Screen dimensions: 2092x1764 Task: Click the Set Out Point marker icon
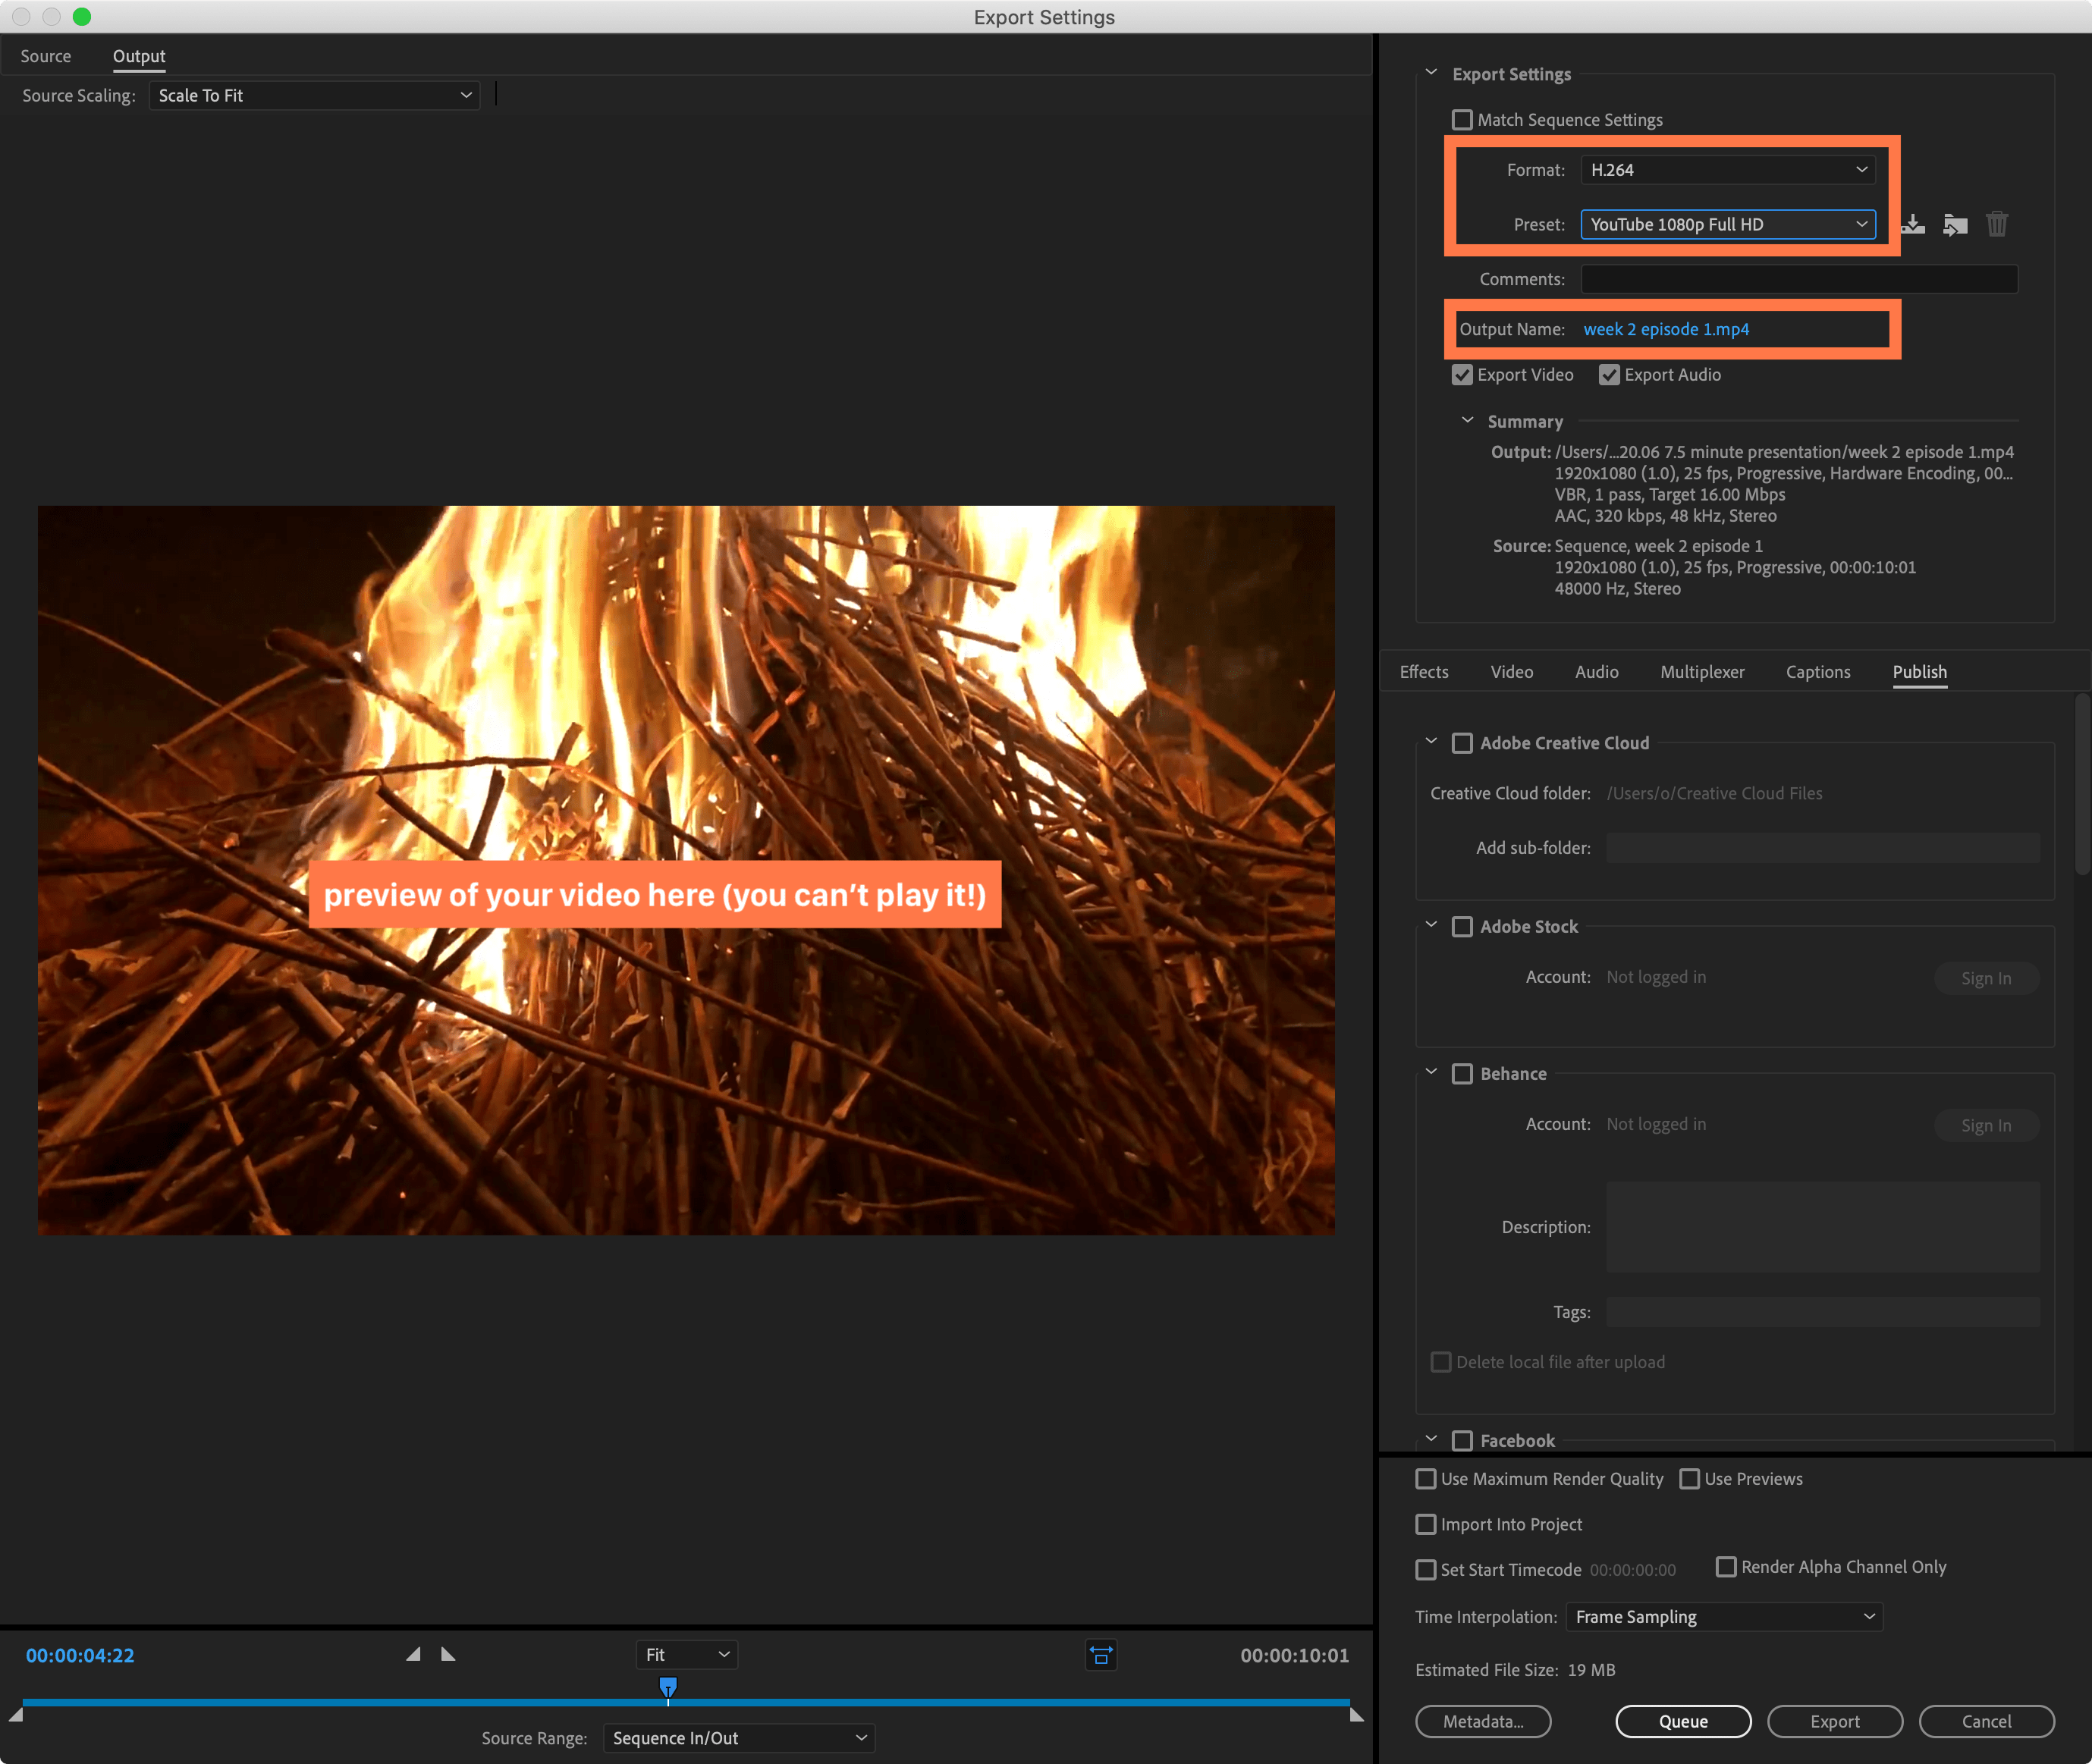(448, 1654)
